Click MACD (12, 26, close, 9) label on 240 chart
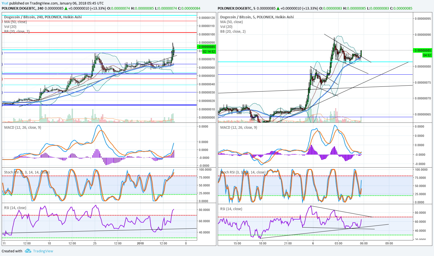This screenshot has height=256, width=434. (23, 127)
